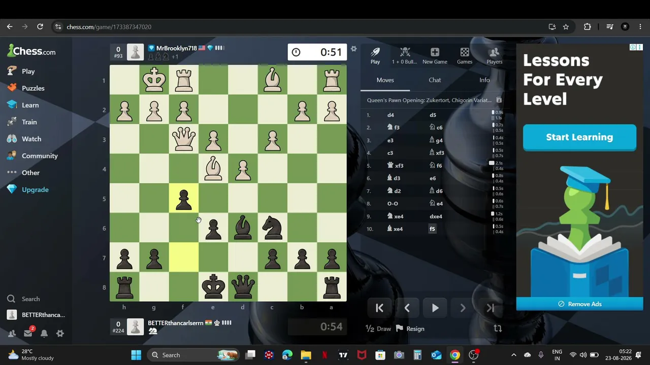Open the notifications bell in sidebar

(x=44, y=334)
